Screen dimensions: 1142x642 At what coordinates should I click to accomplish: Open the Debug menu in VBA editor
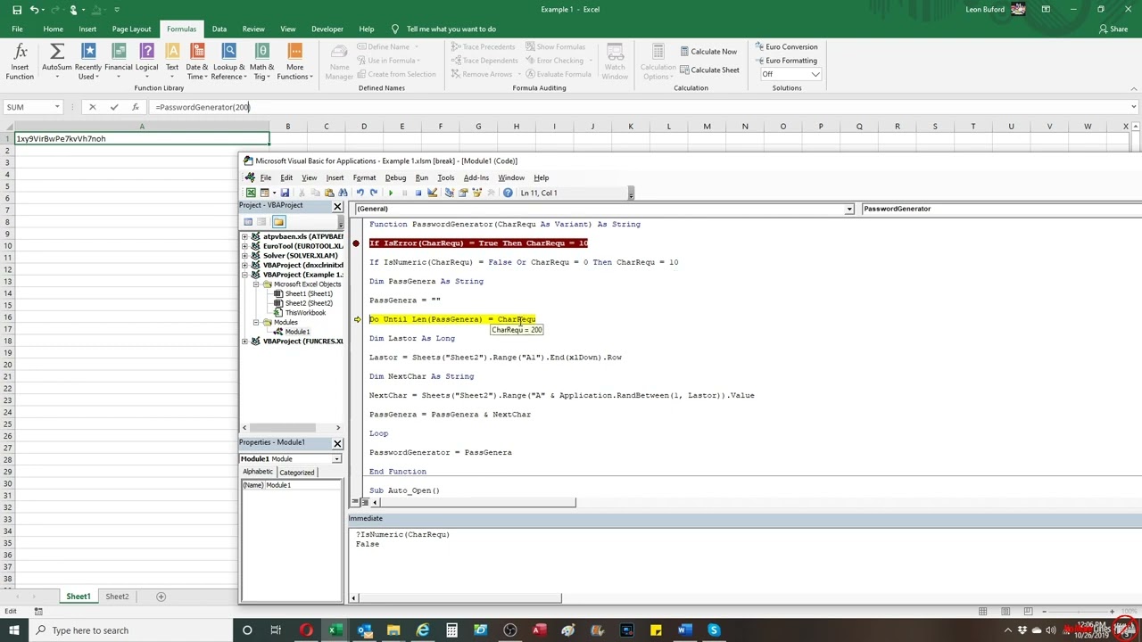point(395,177)
